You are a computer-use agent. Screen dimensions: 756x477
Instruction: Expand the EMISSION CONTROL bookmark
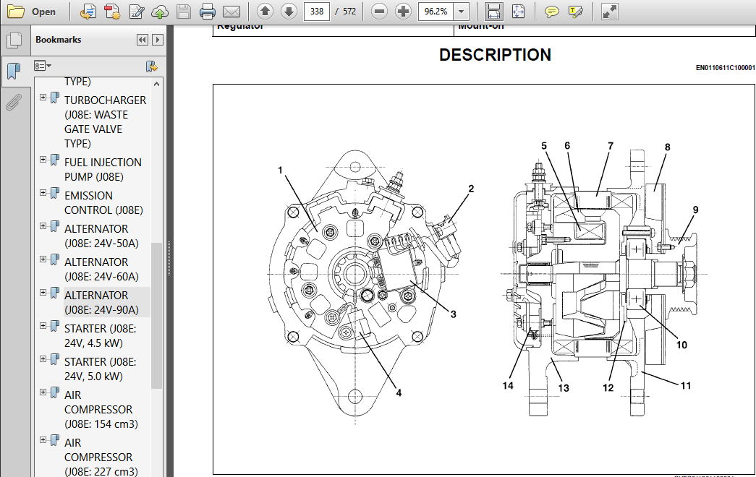[x=43, y=193]
